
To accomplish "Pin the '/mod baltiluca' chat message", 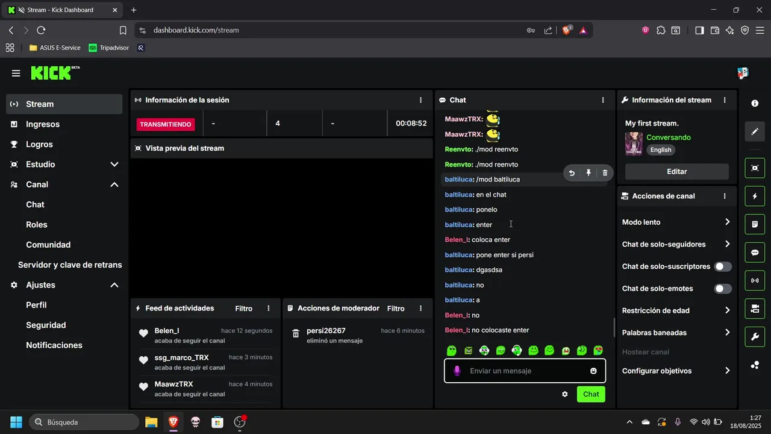I will click(x=588, y=173).
